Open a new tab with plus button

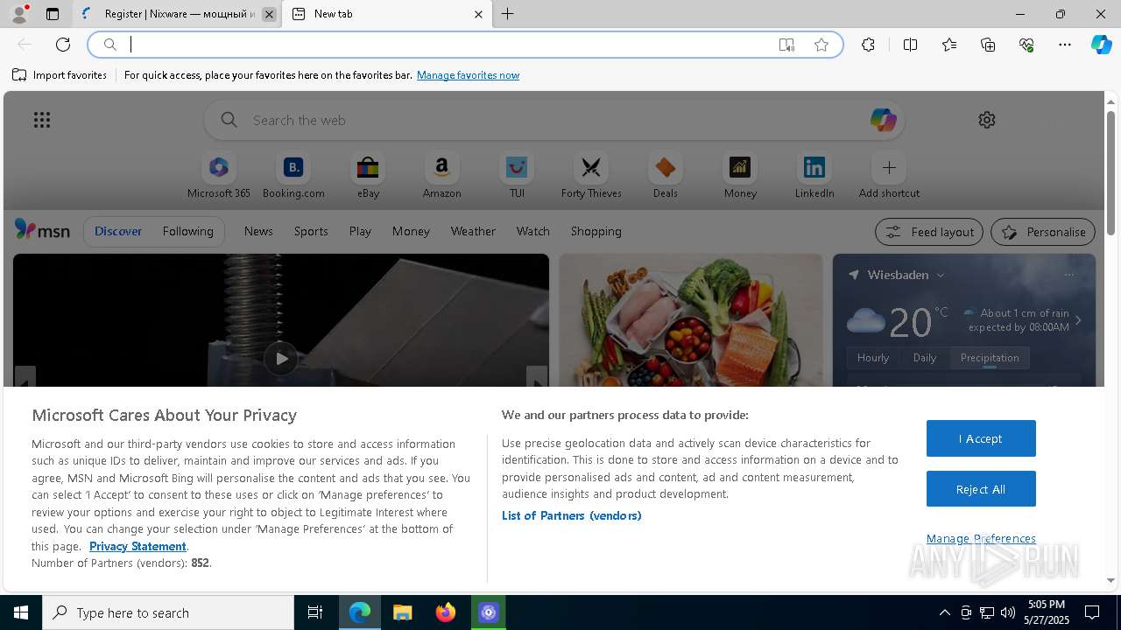click(508, 14)
